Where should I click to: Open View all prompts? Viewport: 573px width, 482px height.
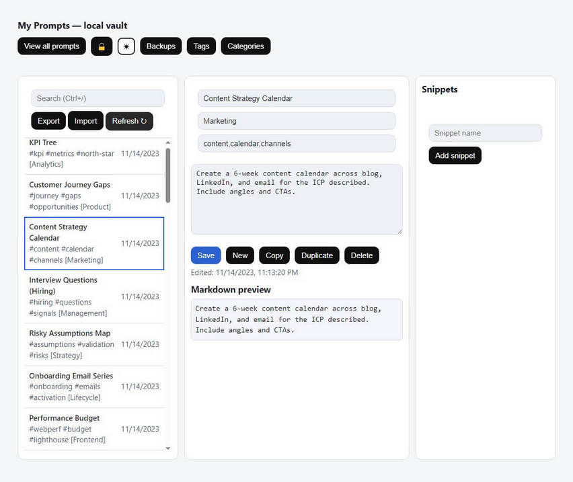click(52, 46)
